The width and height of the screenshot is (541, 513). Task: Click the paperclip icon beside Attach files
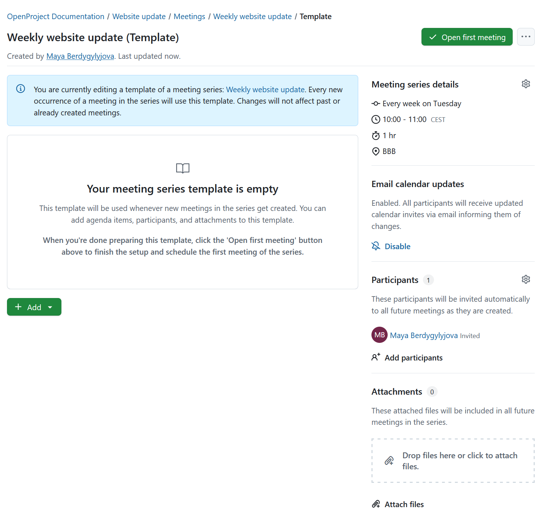[x=376, y=503]
